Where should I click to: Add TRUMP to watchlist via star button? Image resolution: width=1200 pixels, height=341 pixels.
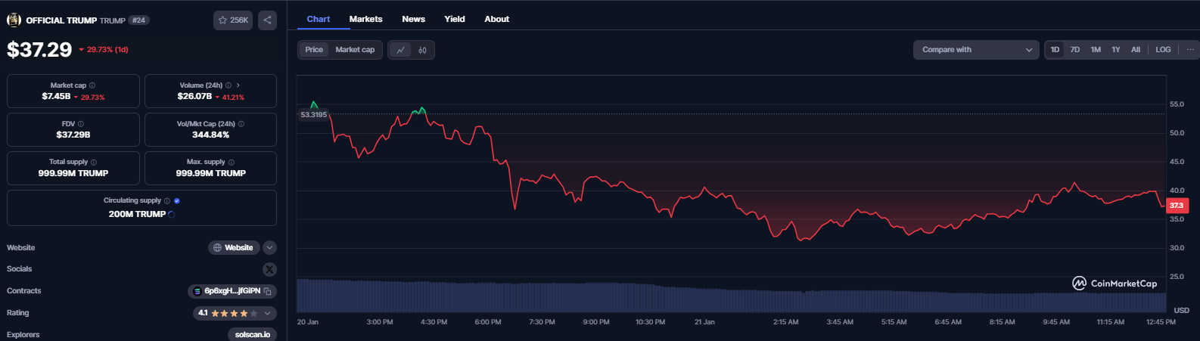click(x=232, y=20)
